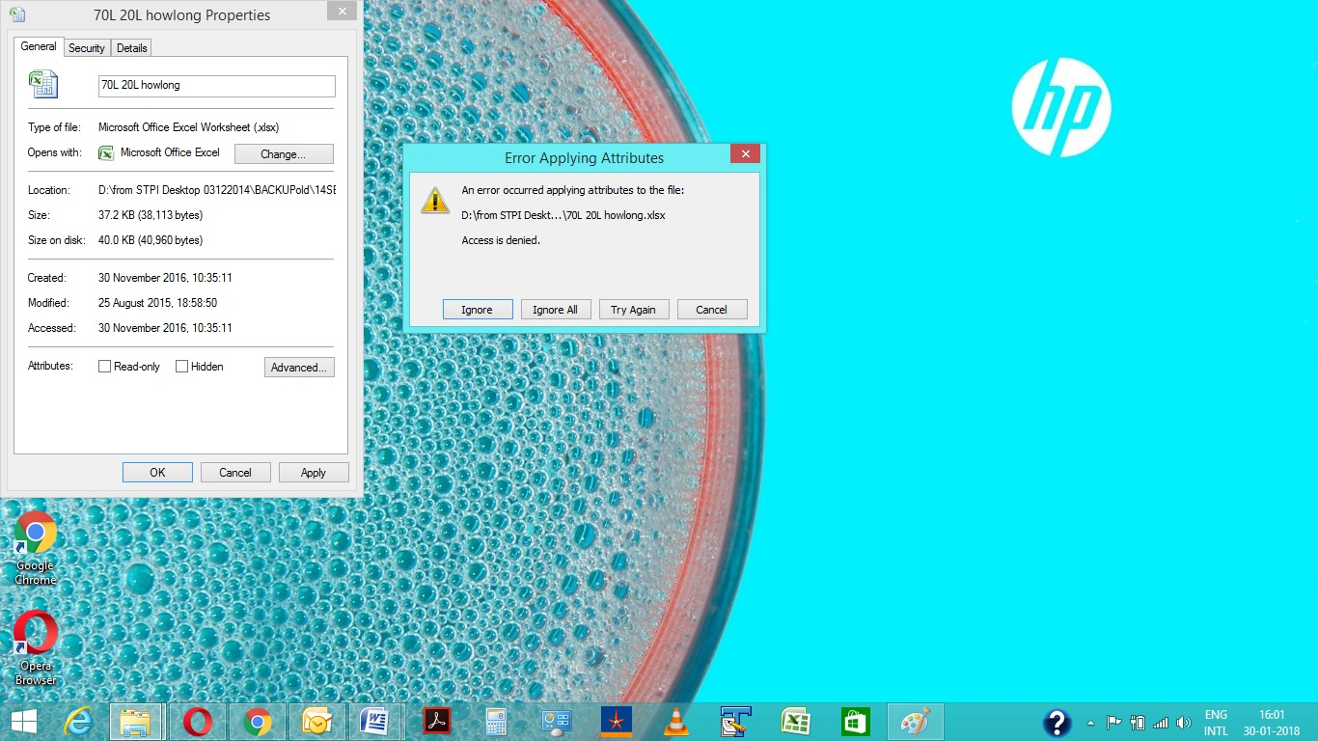
Task: Open Adobe Reader from the taskbar
Action: (437, 722)
